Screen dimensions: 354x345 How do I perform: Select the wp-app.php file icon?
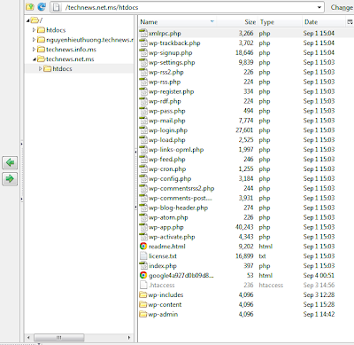pos(143,227)
